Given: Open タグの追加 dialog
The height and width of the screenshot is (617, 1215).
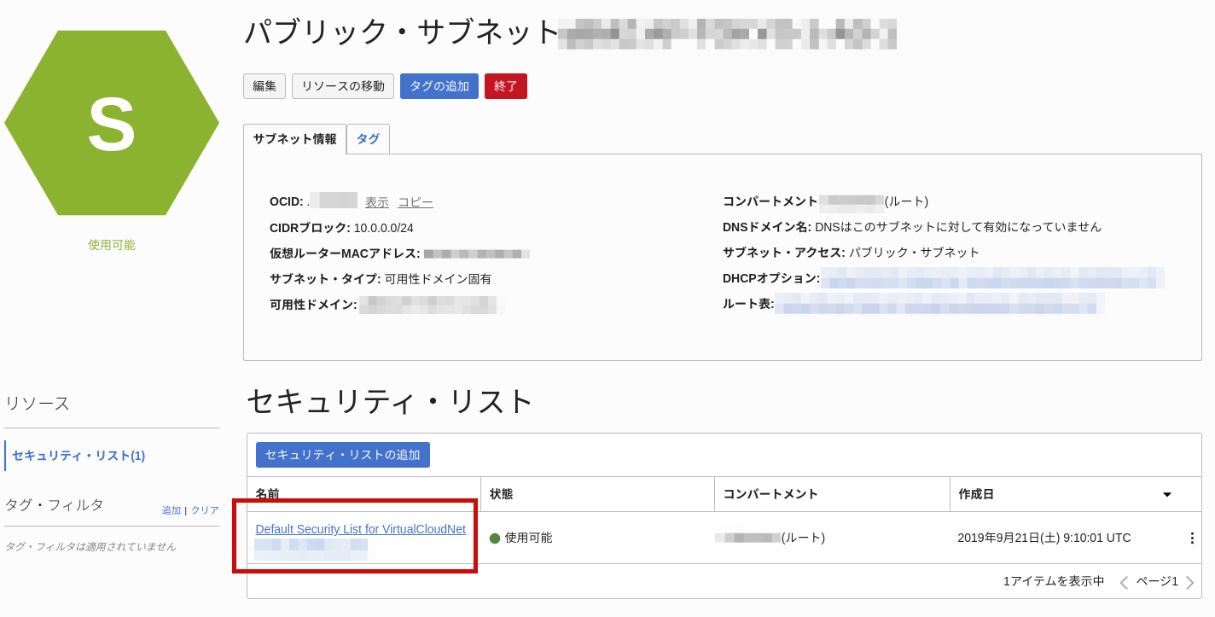Looking at the screenshot, I should click(439, 85).
